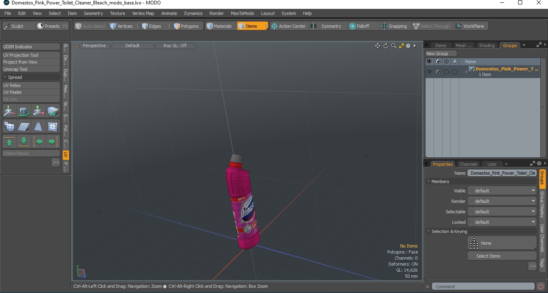Toggle render camera for Domestos group
Image resolution: width=548 pixels, height=293 pixels.
click(438, 72)
